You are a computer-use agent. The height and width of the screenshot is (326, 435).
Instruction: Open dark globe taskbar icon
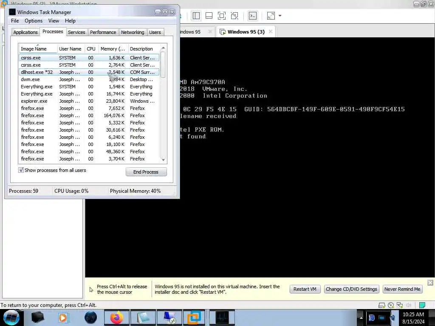pyautogui.click(x=91, y=318)
